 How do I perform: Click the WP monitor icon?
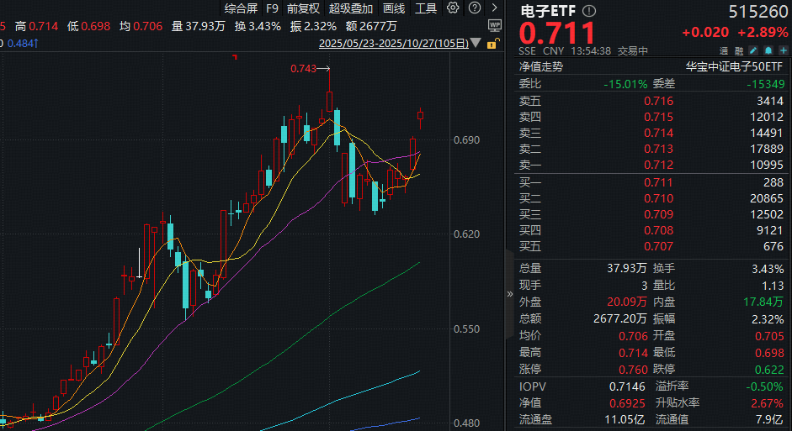pos(494,25)
